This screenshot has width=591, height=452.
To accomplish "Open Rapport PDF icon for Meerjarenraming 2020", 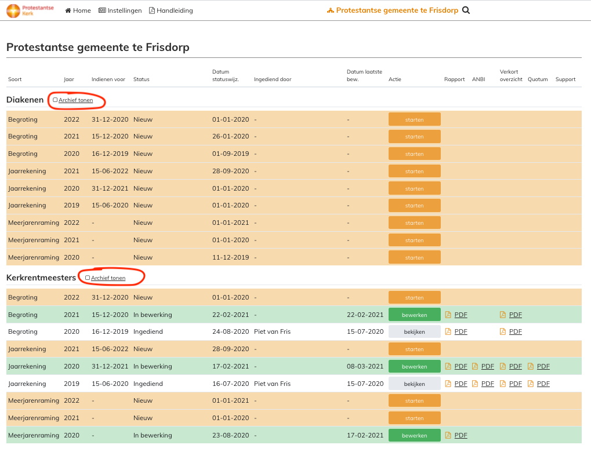I will click(x=448, y=435).
